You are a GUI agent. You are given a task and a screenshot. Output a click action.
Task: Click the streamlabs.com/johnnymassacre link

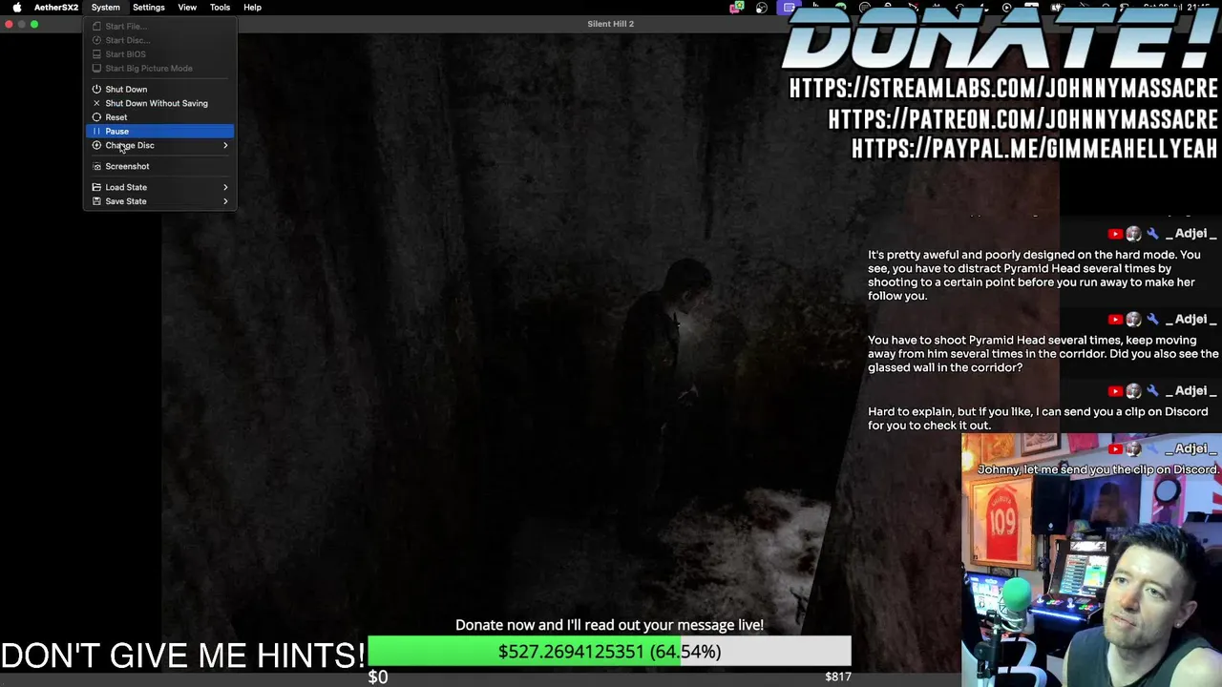[x=1003, y=89]
